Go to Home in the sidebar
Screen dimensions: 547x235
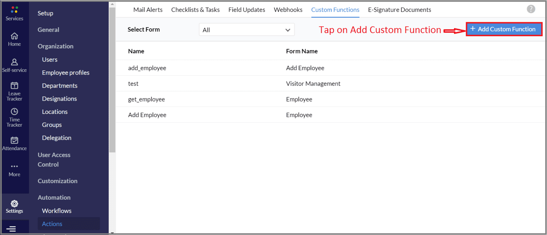click(14, 40)
